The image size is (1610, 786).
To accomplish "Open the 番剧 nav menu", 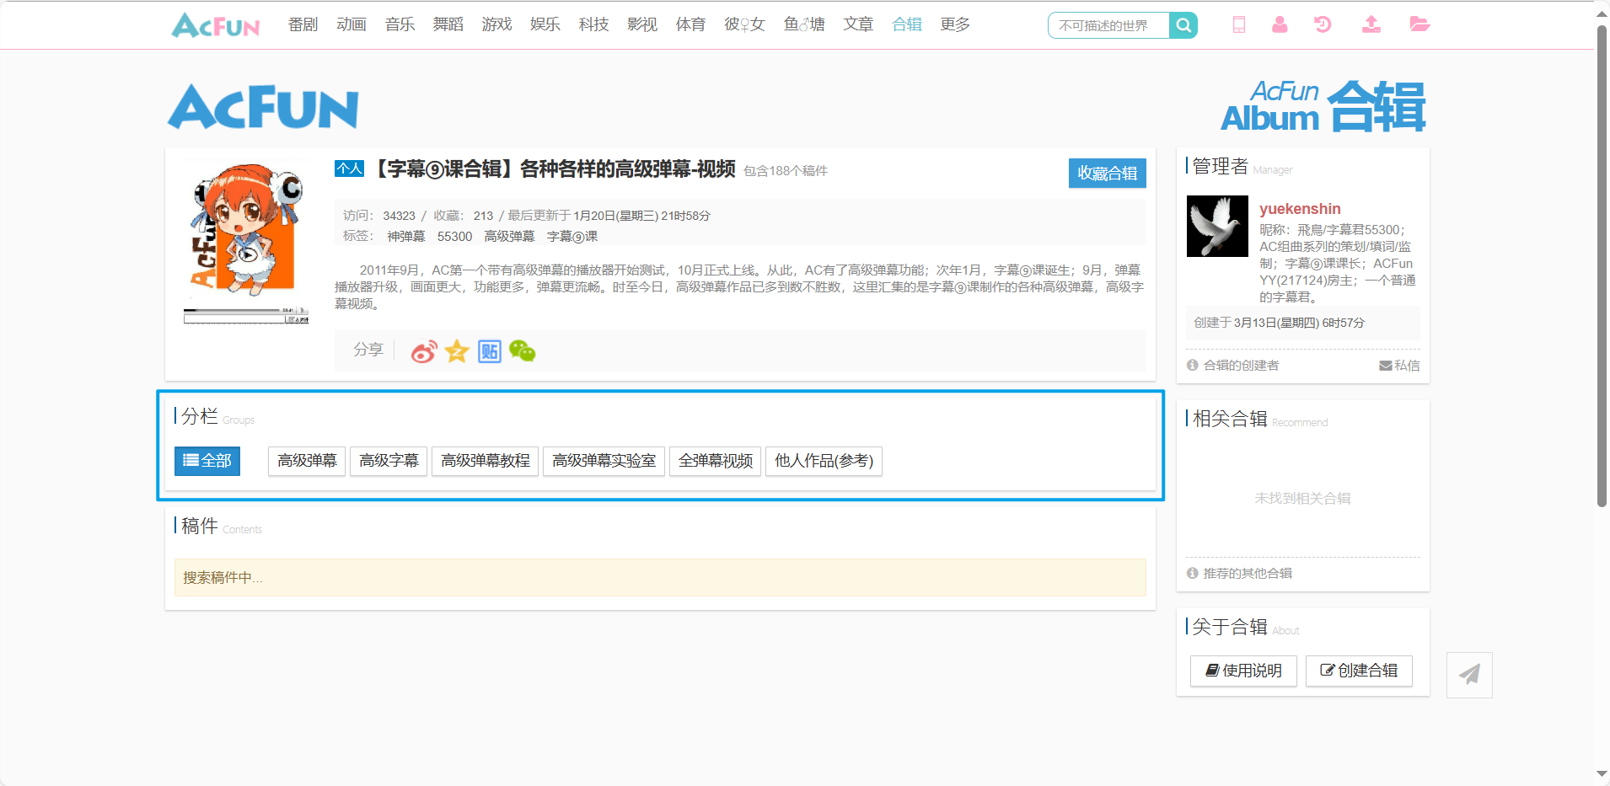I will [303, 24].
